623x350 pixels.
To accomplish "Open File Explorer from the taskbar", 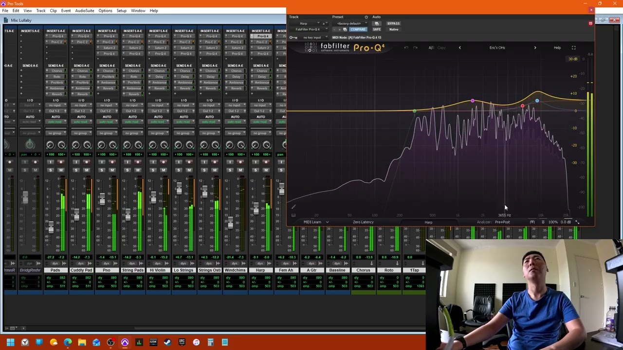I will pos(82,342).
